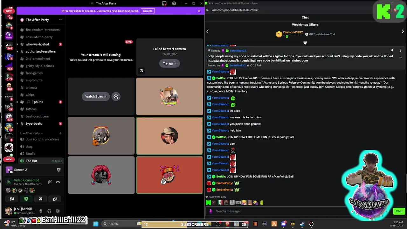This screenshot has width=407, height=229.
Task: Open rainbet.com link in pinned message
Action: [x=232, y=60]
